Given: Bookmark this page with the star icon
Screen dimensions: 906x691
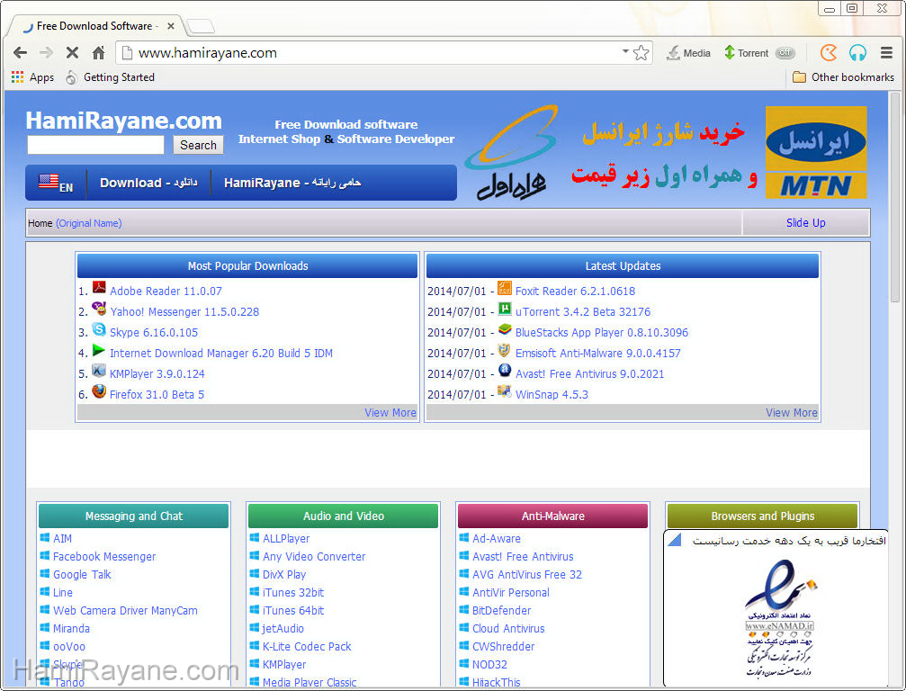Looking at the screenshot, I should click(x=641, y=52).
